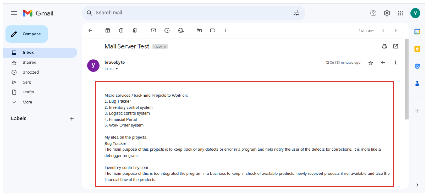Open the Sent folder
428x196 pixels.
coord(27,82)
